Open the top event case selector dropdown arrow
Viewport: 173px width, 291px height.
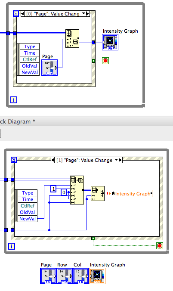pos(84,13)
